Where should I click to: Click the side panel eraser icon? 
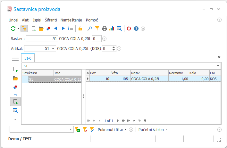pos(15,87)
